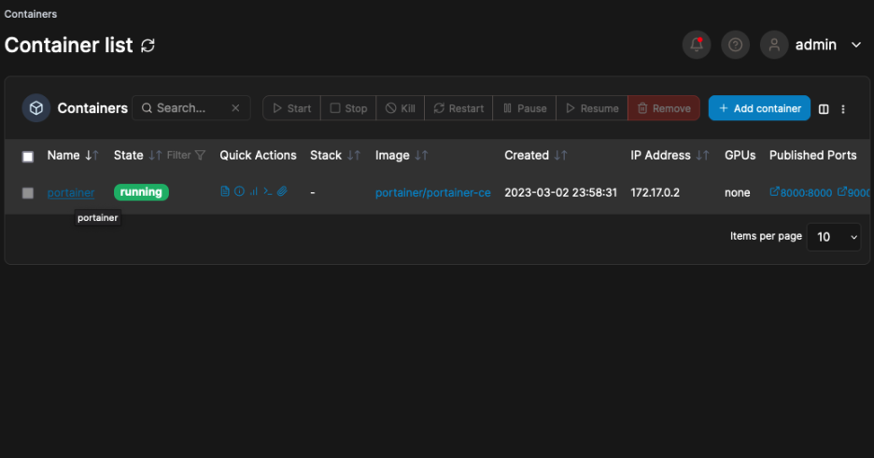Sort the table by Name
874x458 pixels.
(x=73, y=155)
